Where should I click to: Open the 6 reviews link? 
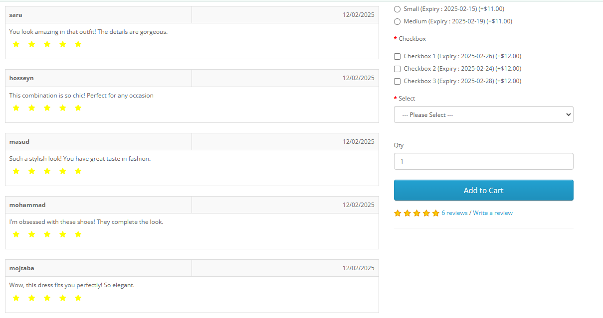pyautogui.click(x=454, y=213)
